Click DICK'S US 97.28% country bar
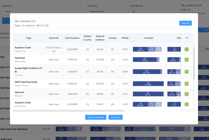 coord(148,84)
